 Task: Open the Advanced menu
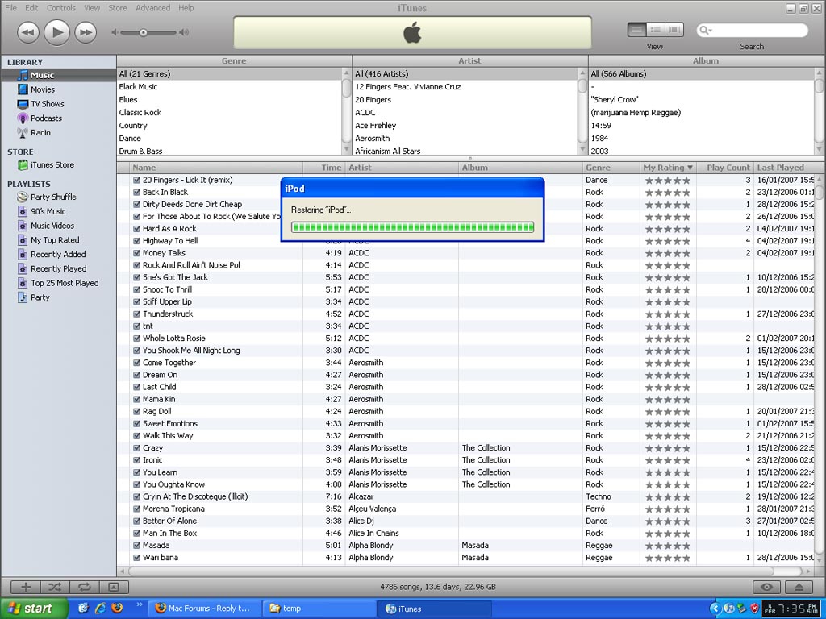point(153,7)
